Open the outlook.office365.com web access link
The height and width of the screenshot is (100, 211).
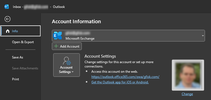[125, 77]
